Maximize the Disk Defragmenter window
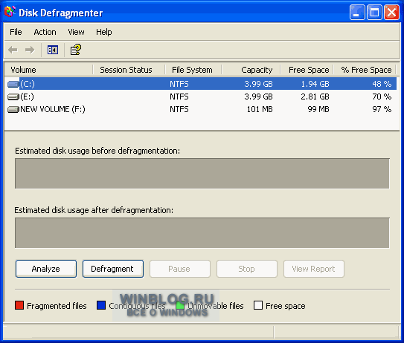The image size is (404, 343). [374, 12]
